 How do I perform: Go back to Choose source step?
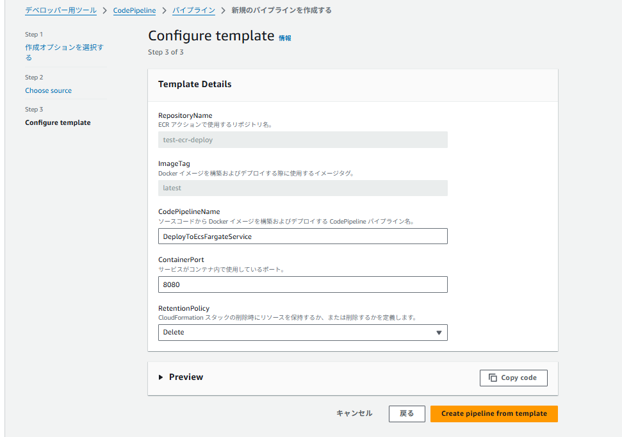tap(49, 90)
